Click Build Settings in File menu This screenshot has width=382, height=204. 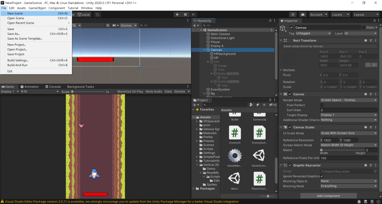coord(36,61)
